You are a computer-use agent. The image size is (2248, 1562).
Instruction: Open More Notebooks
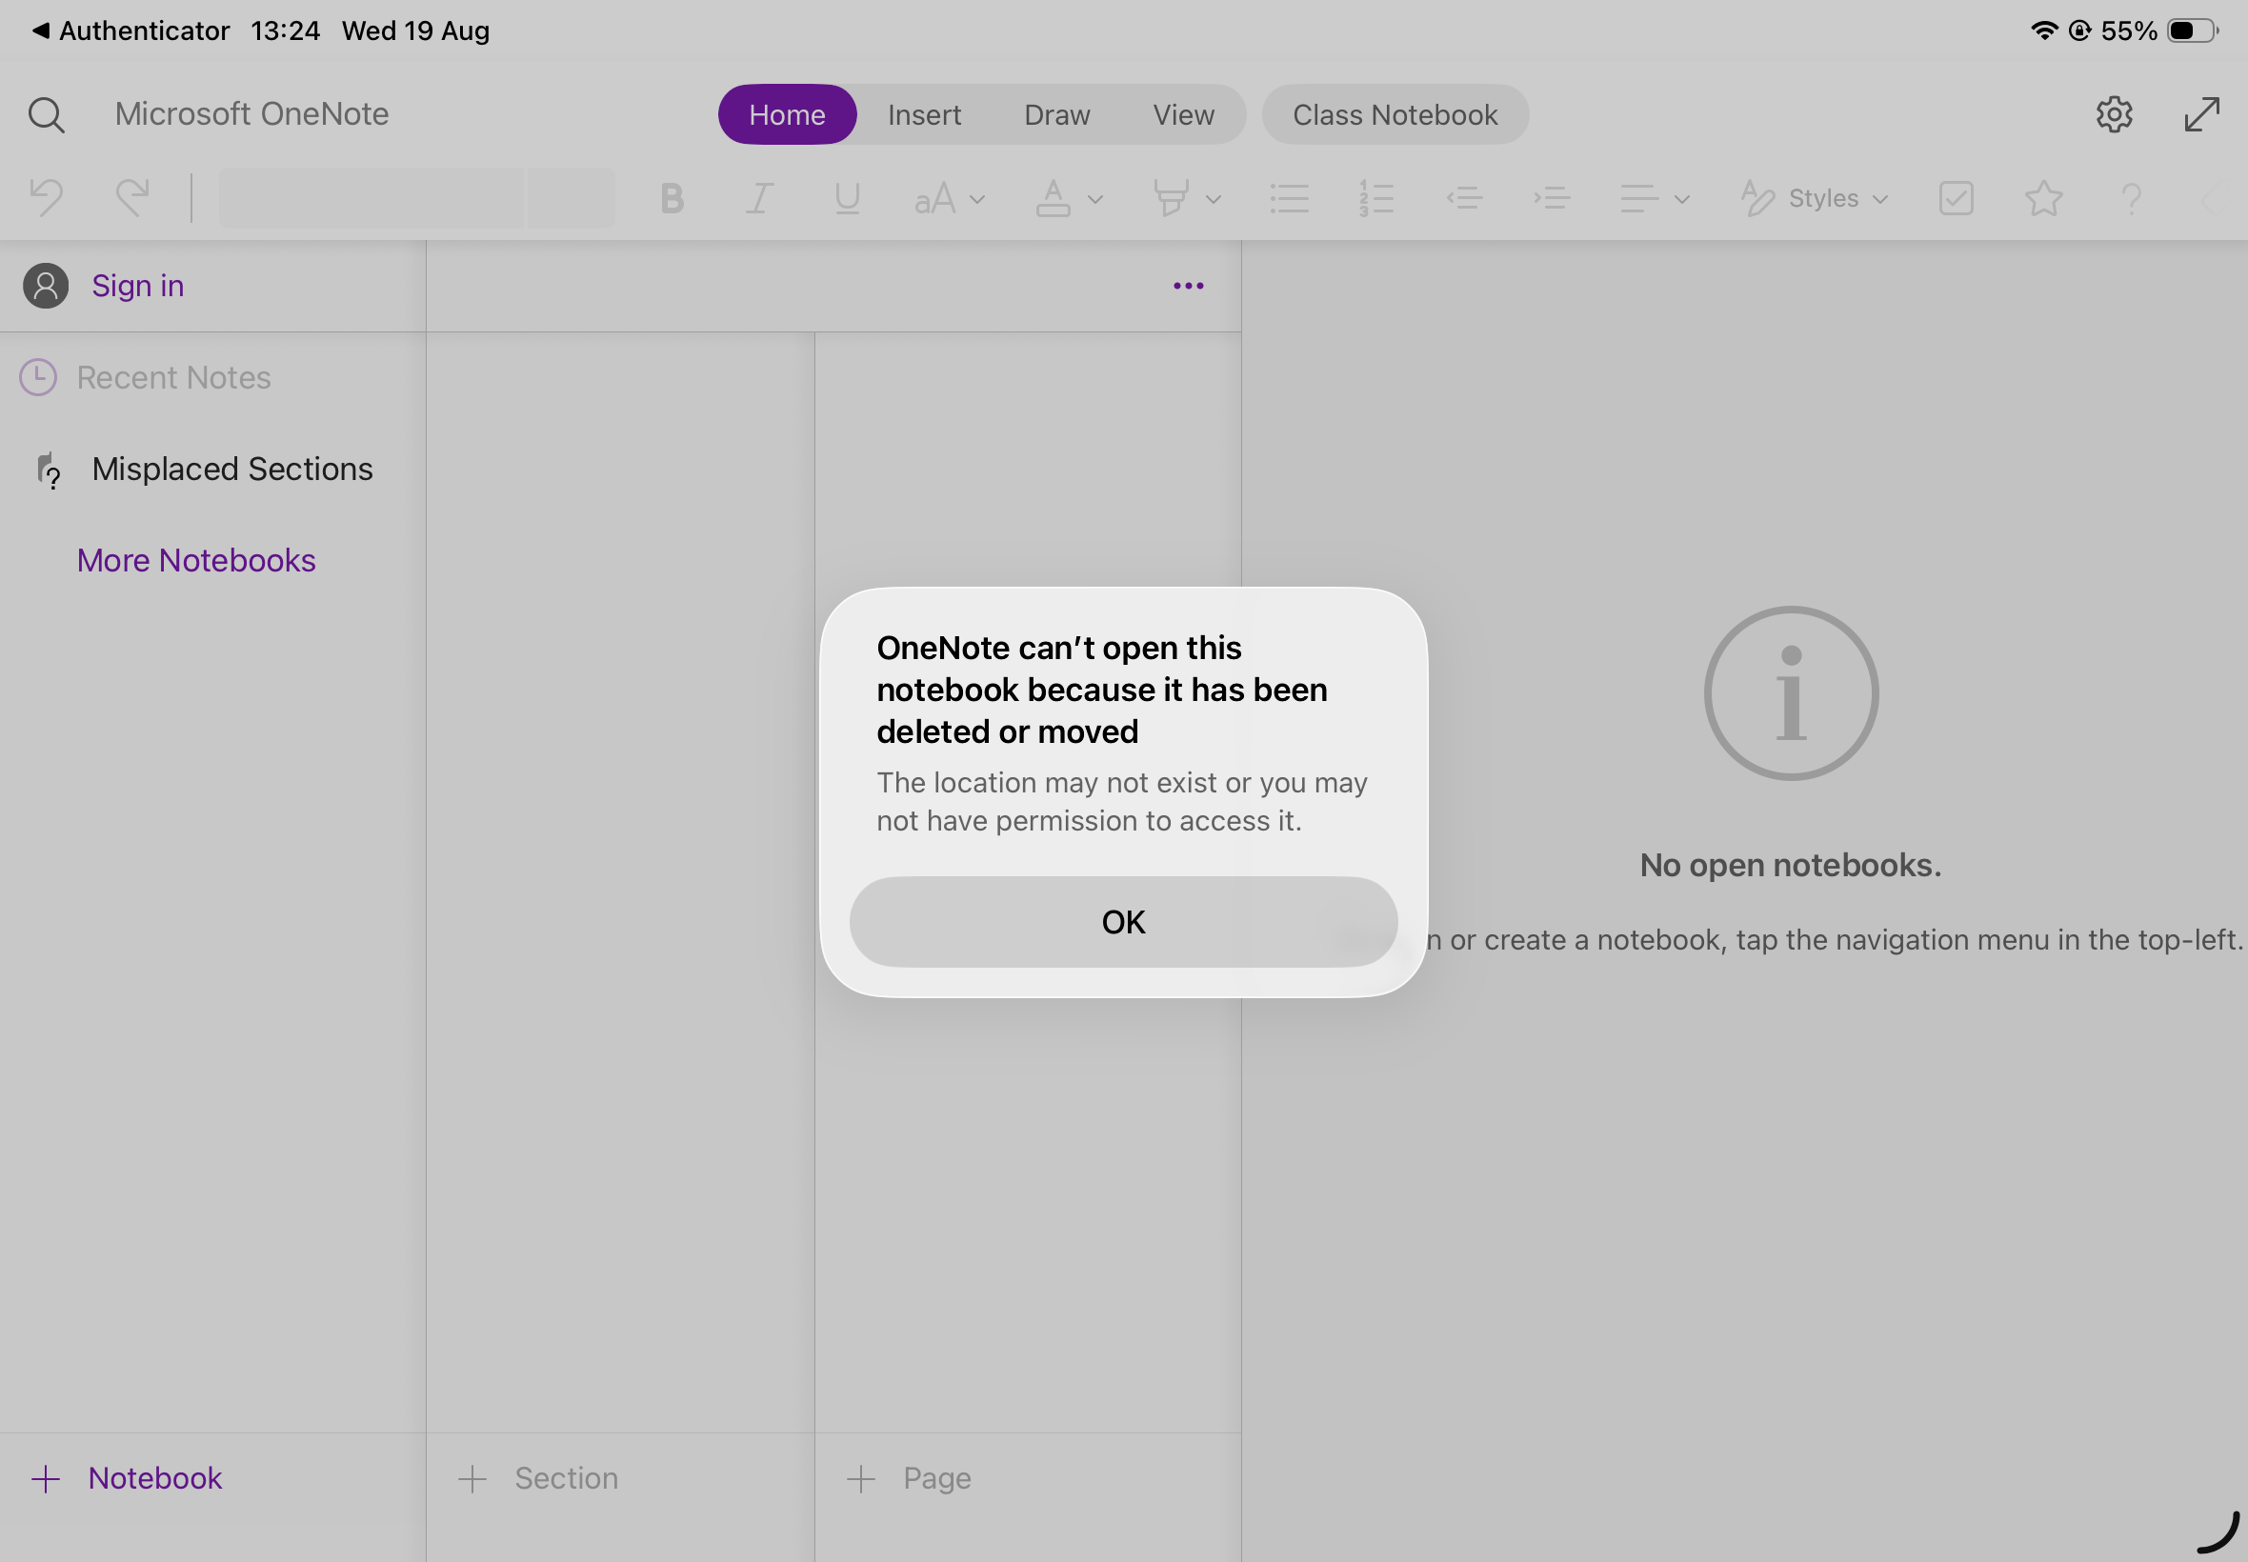tap(195, 561)
